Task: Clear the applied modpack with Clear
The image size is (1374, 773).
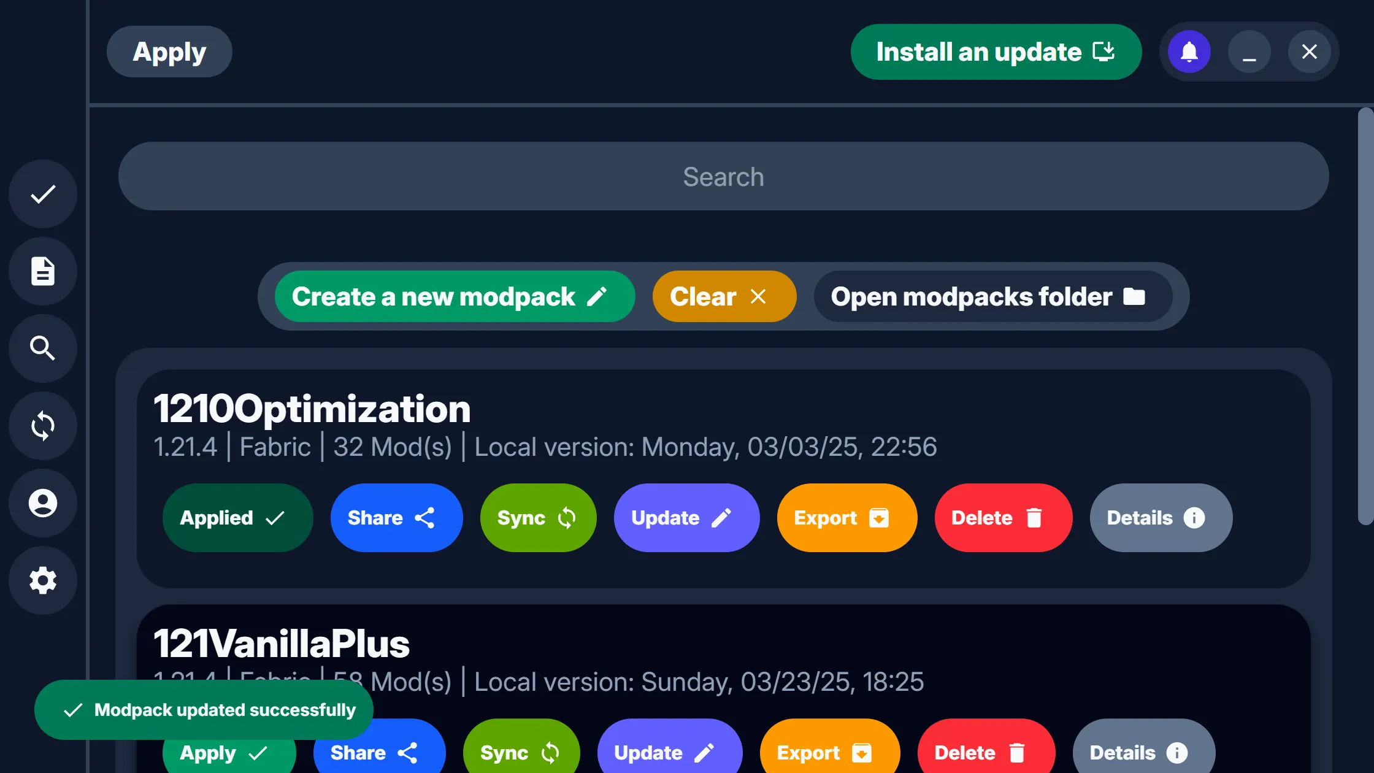Action: coord(724,297)
